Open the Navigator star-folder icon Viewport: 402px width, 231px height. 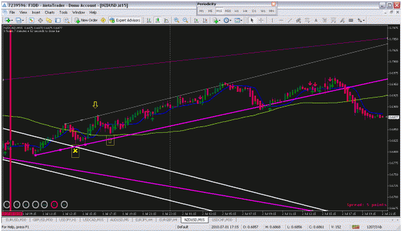point(49,20)
